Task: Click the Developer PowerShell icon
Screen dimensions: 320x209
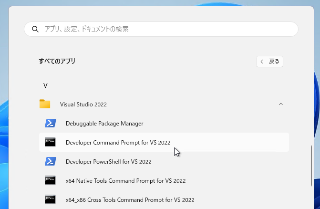Action: [x=51, y=161]
